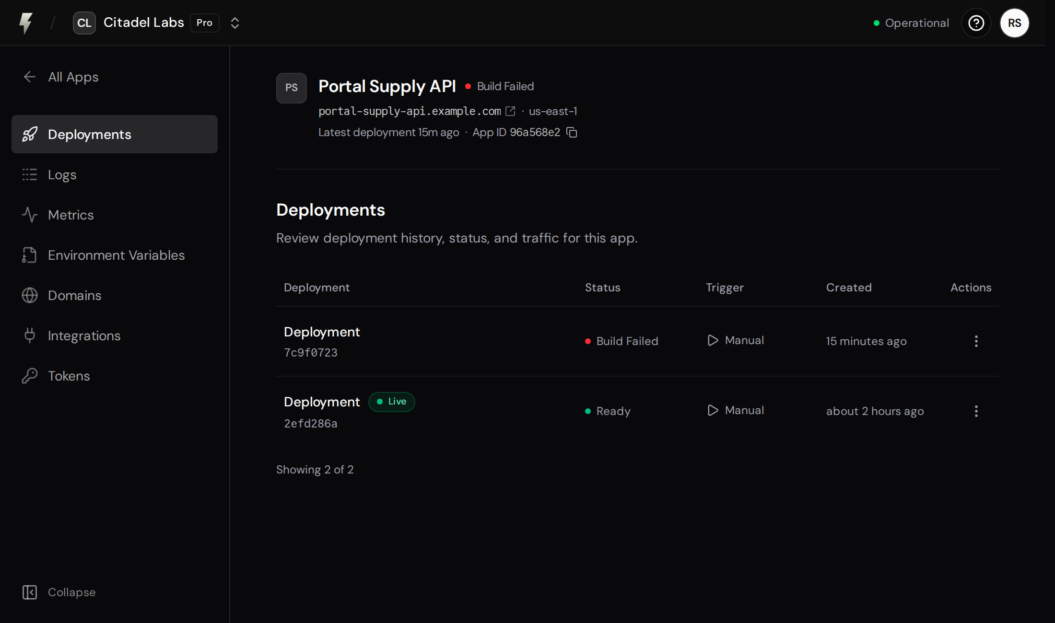Click the Actions column header
Image resolution: width=1055 pixels, height=623 pixels.
(971, 288)
